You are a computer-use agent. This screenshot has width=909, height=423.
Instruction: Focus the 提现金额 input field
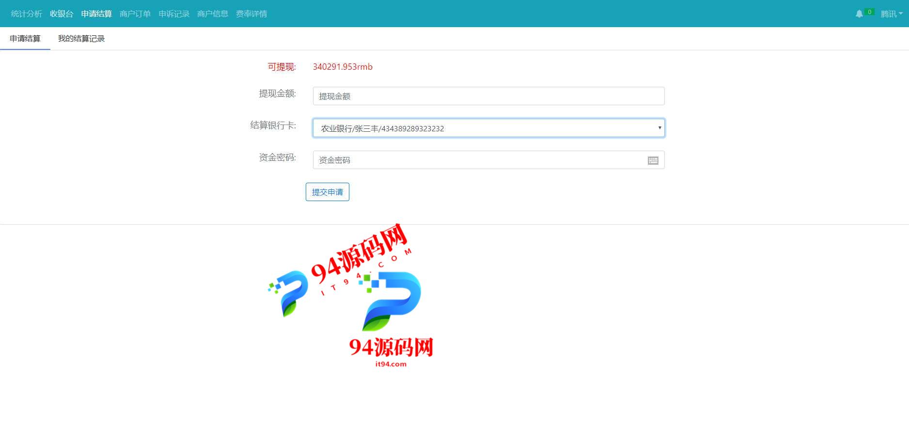point(488,96)
